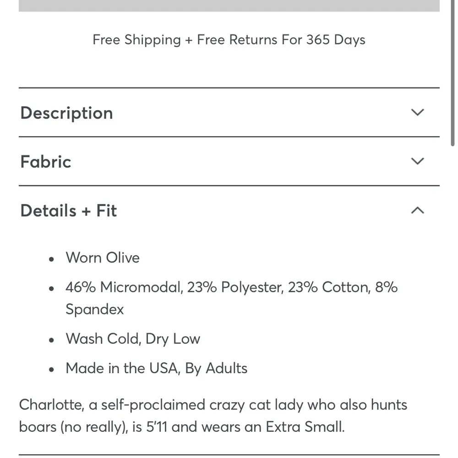Open the Description accordion heading
Viewport: 458px width, 458px height.
[x=67, y=113]
